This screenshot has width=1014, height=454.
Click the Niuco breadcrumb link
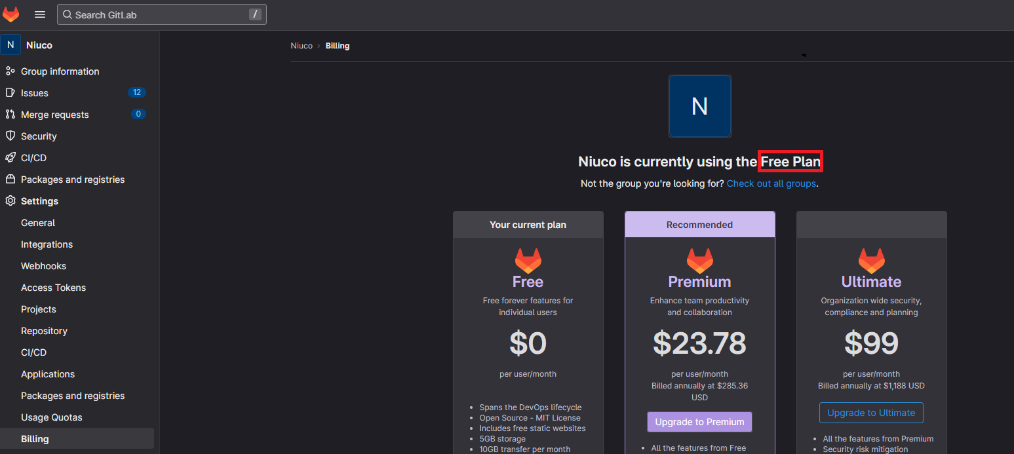[302, 46]
